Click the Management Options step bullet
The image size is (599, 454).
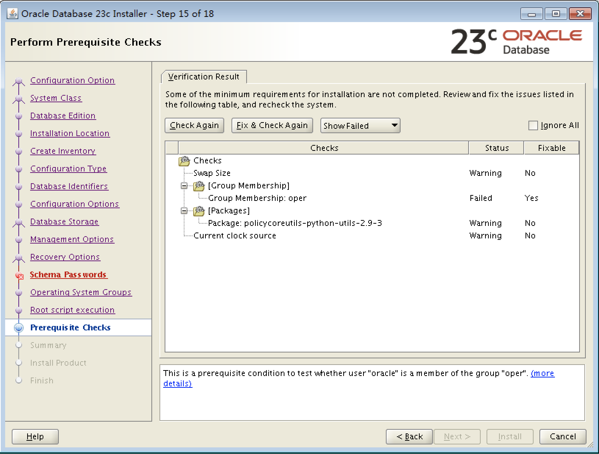19,240
